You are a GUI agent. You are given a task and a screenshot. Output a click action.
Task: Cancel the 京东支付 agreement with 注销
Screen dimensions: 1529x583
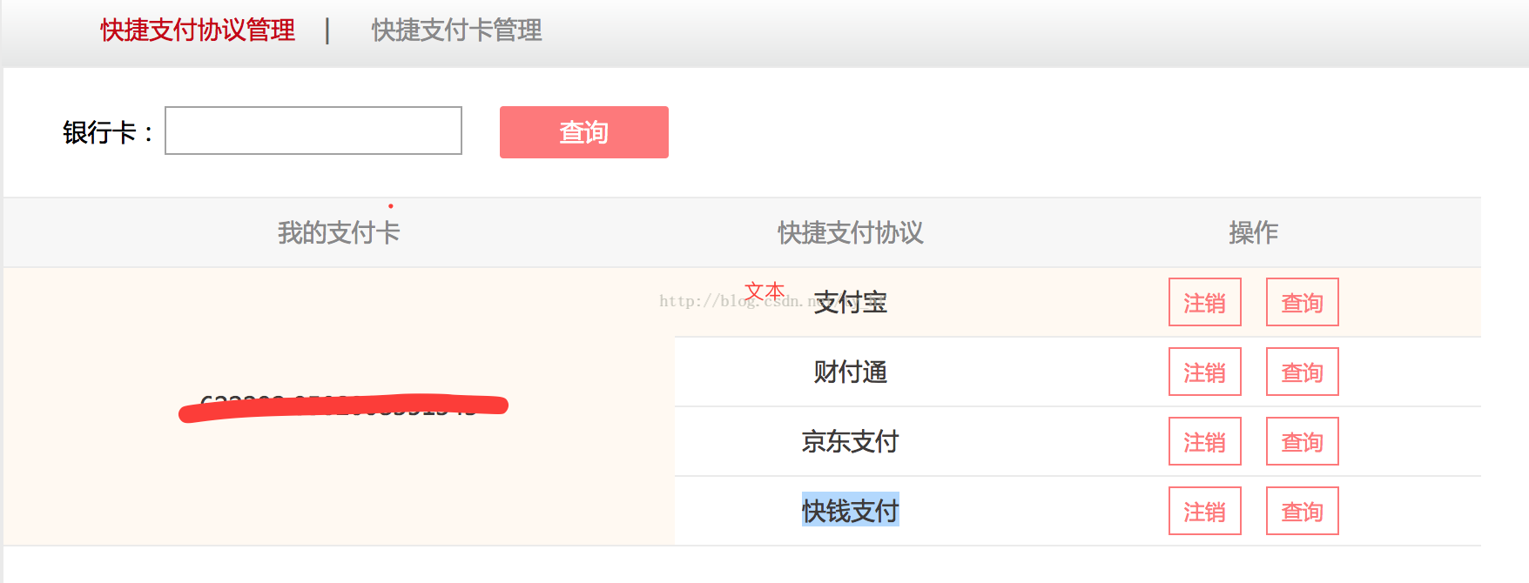[1204, 441]
